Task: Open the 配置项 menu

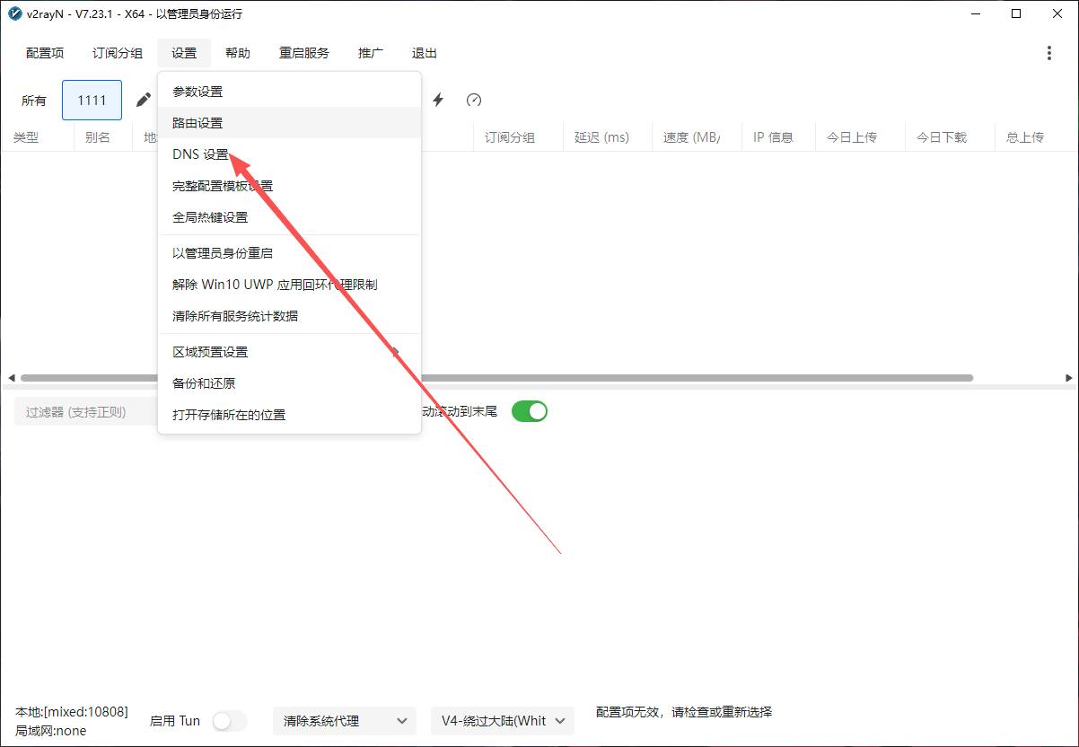Action: [x=45, y=53]
